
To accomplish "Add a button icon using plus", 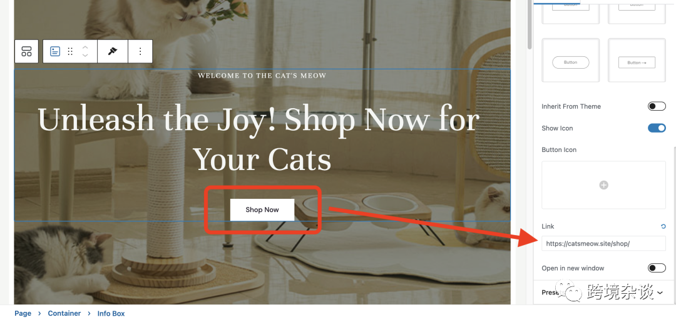I will click(x=604, y=185).
